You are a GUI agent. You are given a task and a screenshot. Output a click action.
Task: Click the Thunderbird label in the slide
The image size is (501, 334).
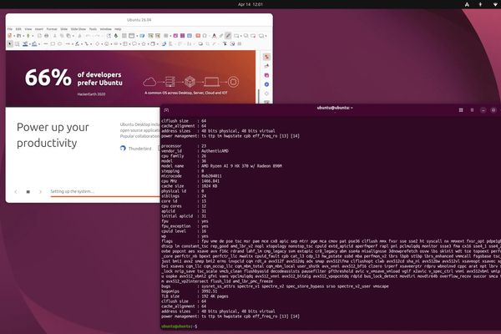point(140,149)
